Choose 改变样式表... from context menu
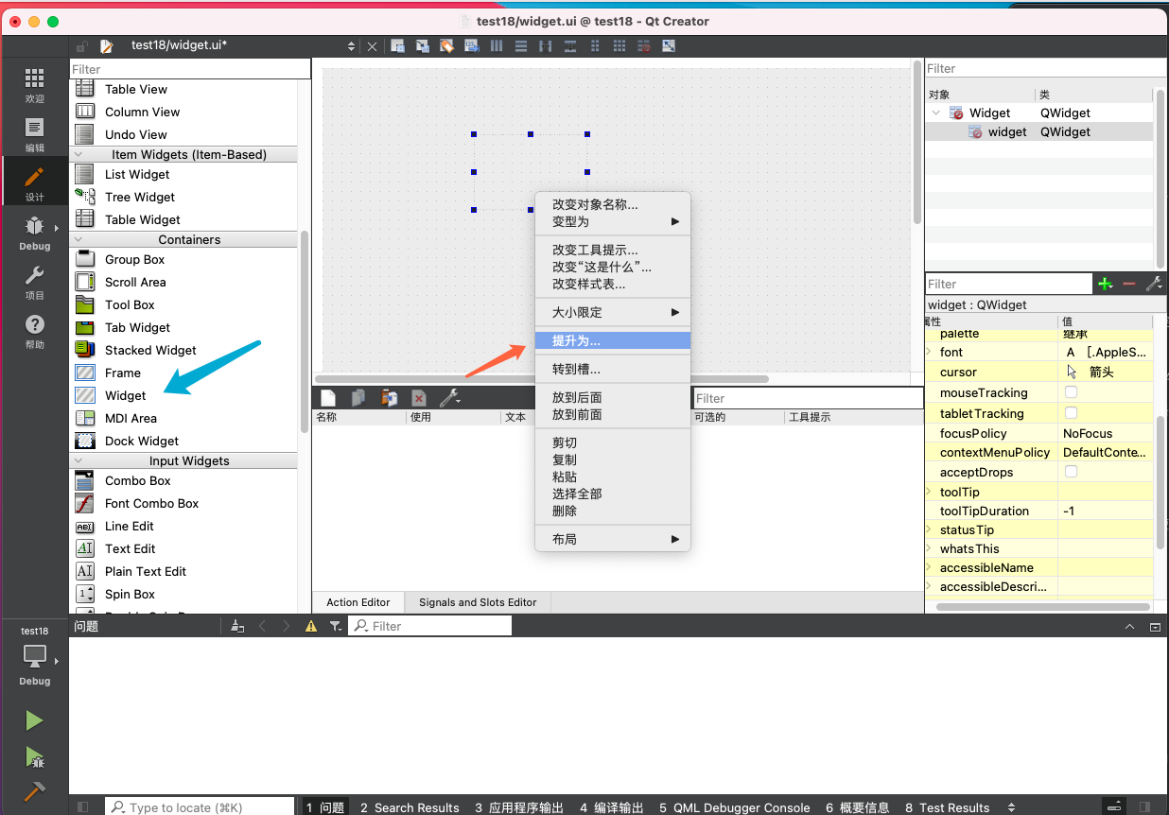Image resolution: width=1169 pixels, height=815 pixels. coord(613,284)
